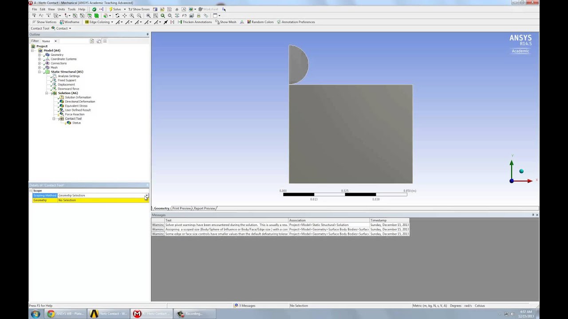Click Show Errors in the toolbar
This screenshot has width=568, height=319.
(138, 9)
